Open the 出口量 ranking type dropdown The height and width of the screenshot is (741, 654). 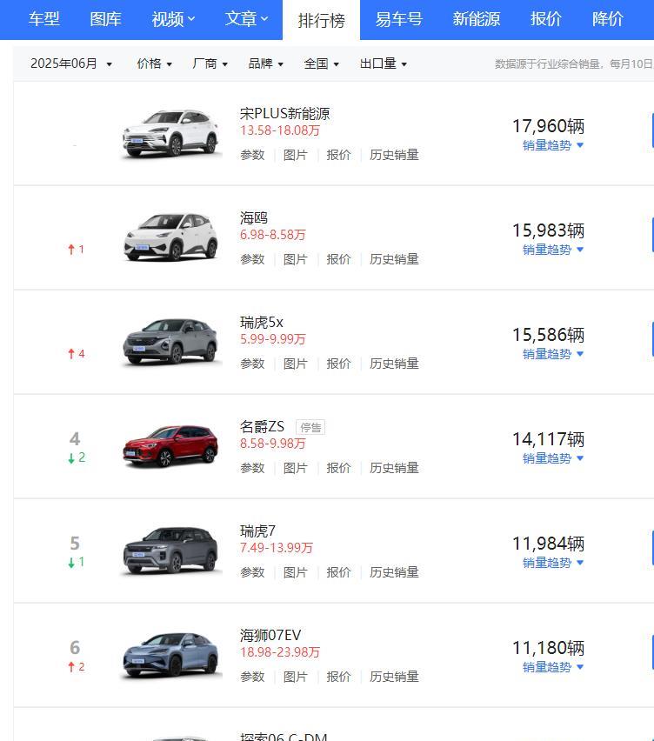coord(384,63)
